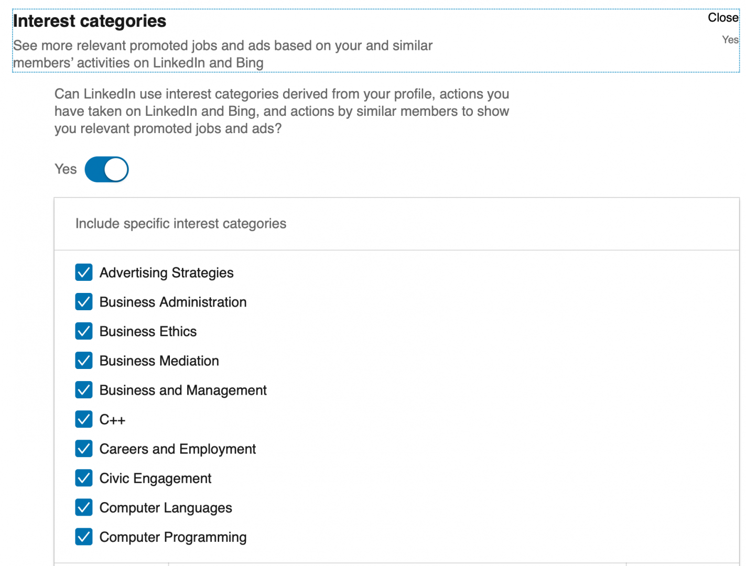746x566 pixels.
Task: Turn off the interest categories Yes toggle
Action: coord(106,169)
